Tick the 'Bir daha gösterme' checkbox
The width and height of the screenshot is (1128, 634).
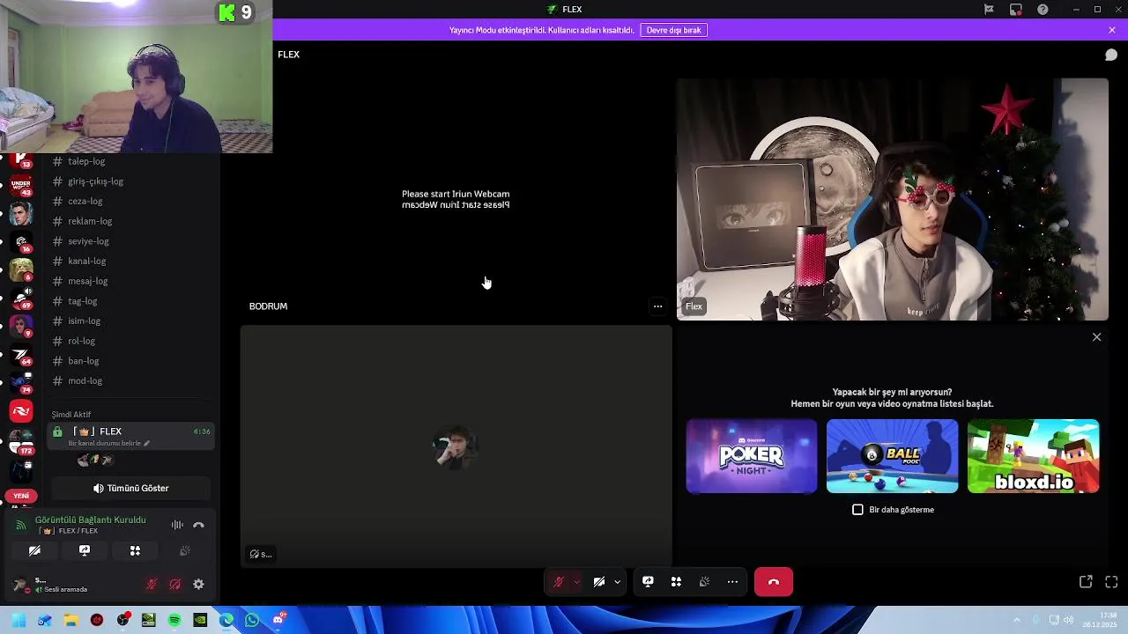[x=857, y=510]
